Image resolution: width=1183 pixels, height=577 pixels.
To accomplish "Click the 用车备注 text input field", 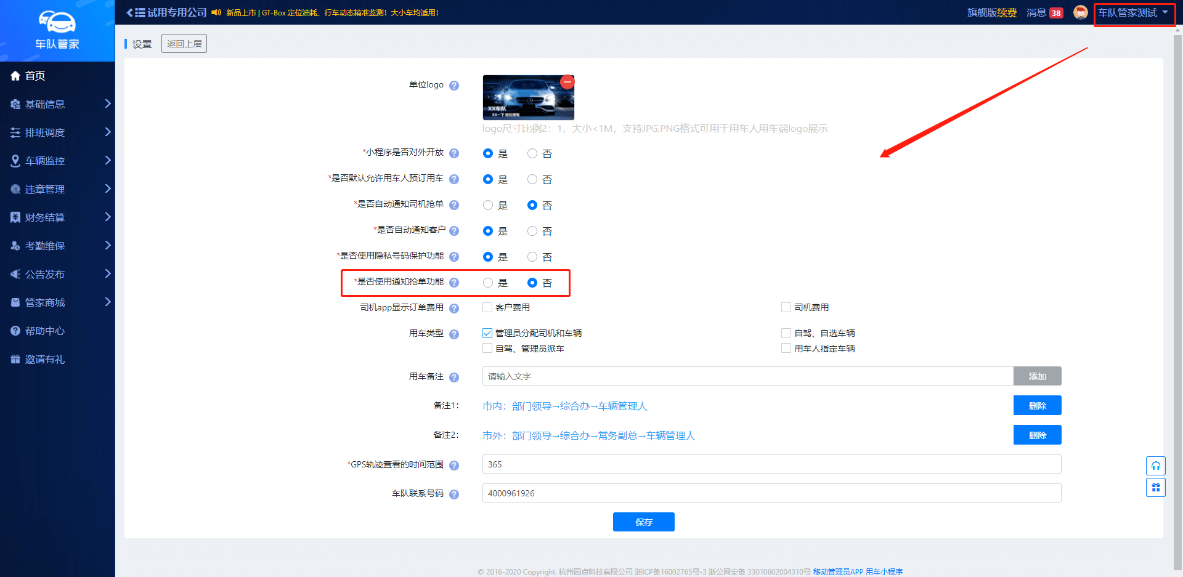I will pos(747,376).
